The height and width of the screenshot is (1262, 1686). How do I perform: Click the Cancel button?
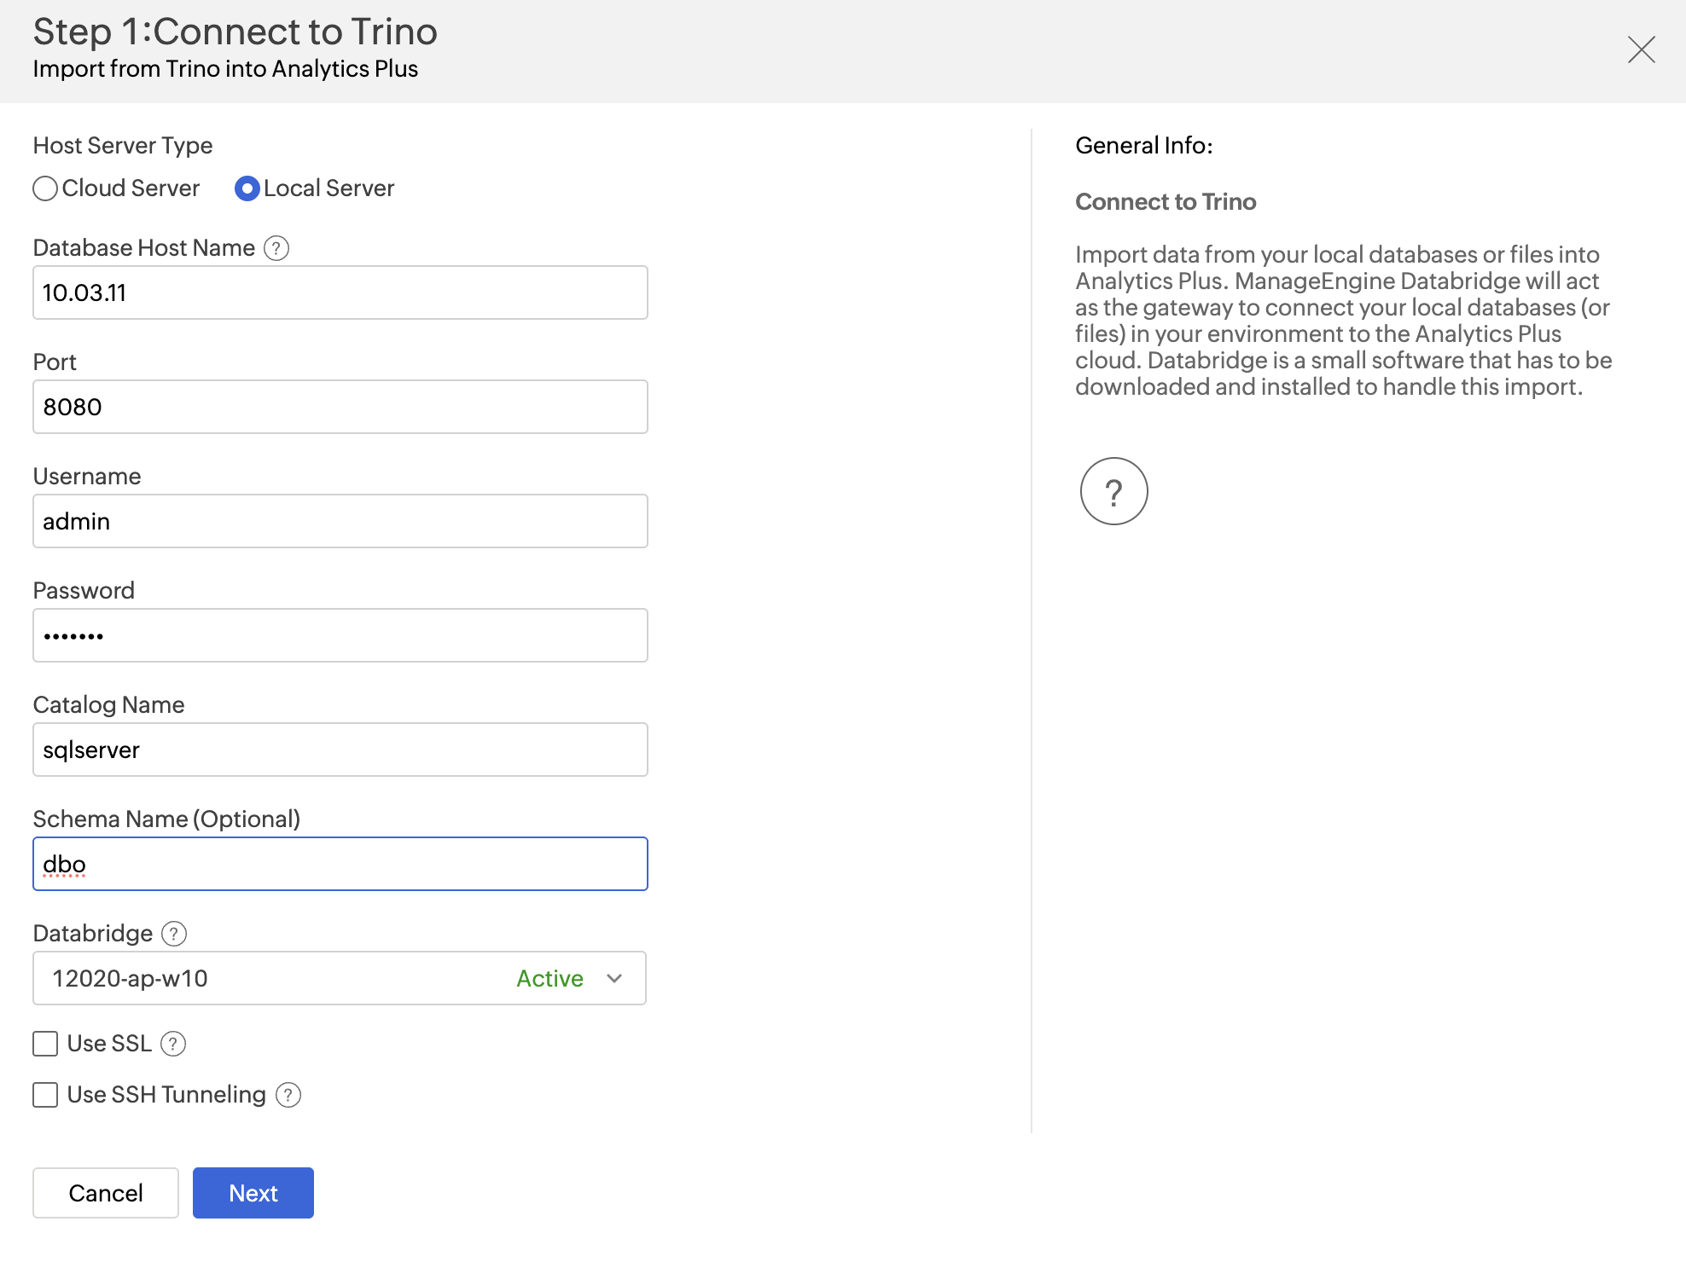[x=106, y=1193]
